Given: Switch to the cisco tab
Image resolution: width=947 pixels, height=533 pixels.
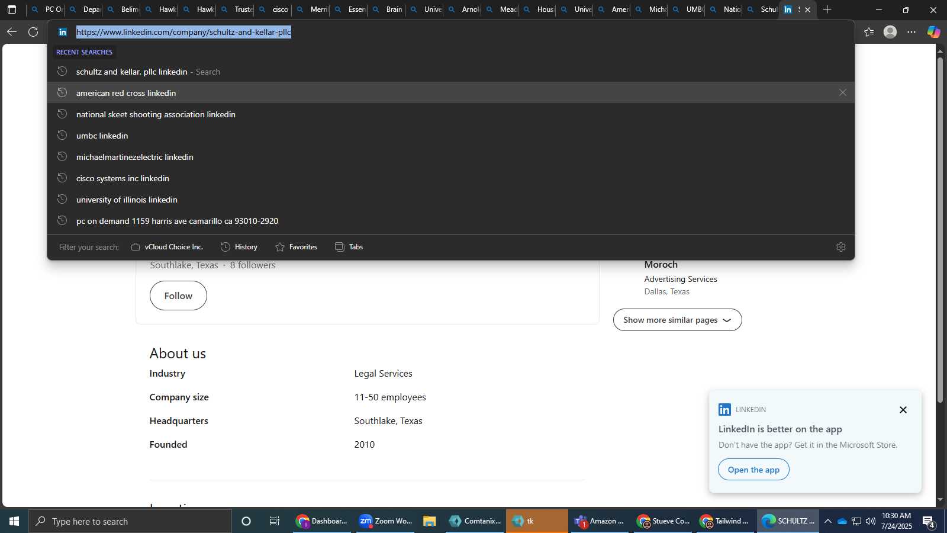Looking at the screenshot, I should point(274,9).
